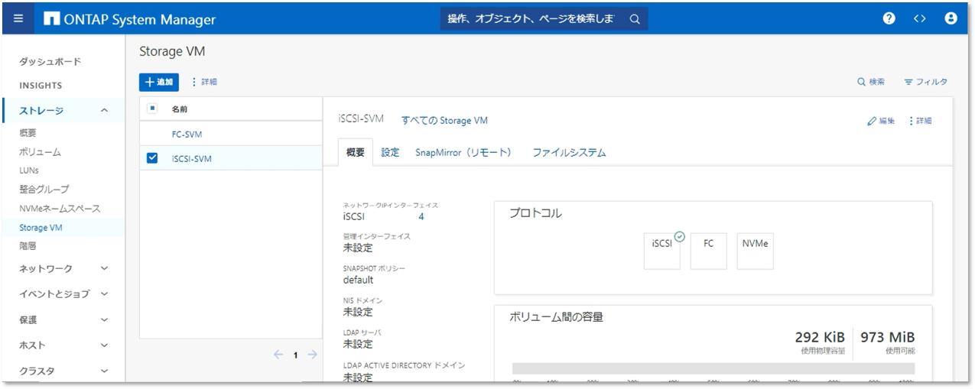
Task: Click the 管理インターフェイス 未設定 value
Action: coord(358,248)
